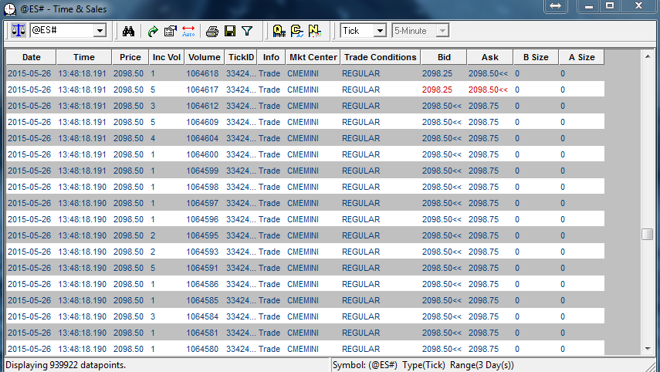Click the A Size column header
The image size is (660, 372).
pos(582,57)
